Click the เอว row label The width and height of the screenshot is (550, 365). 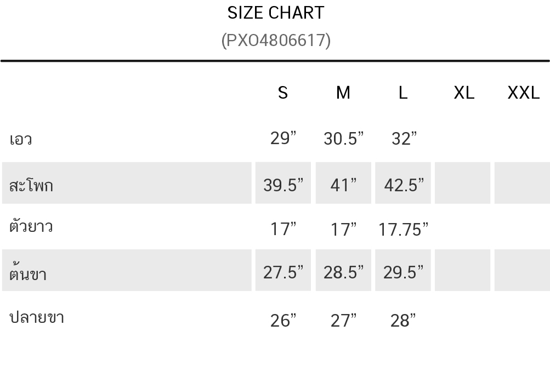tap(21, 139)
